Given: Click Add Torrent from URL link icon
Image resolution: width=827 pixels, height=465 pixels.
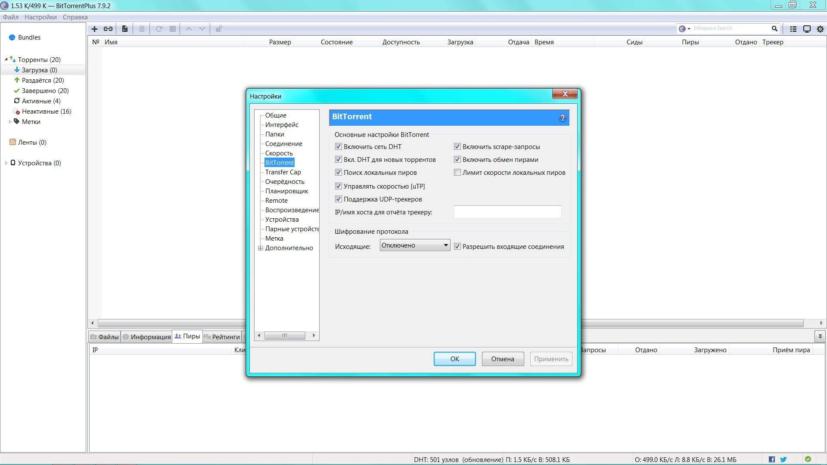Looking at the screenshot, I should 108,29.
